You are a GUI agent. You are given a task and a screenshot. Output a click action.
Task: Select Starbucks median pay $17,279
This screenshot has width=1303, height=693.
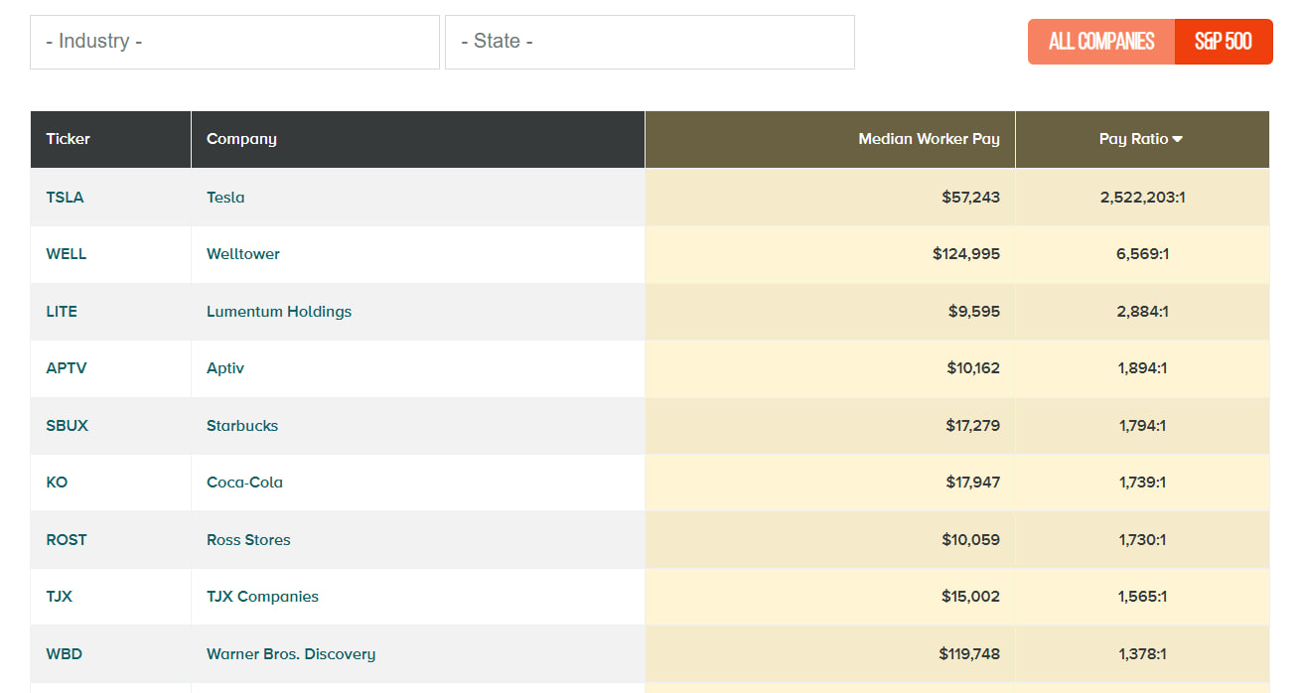(x=973, y=425)
